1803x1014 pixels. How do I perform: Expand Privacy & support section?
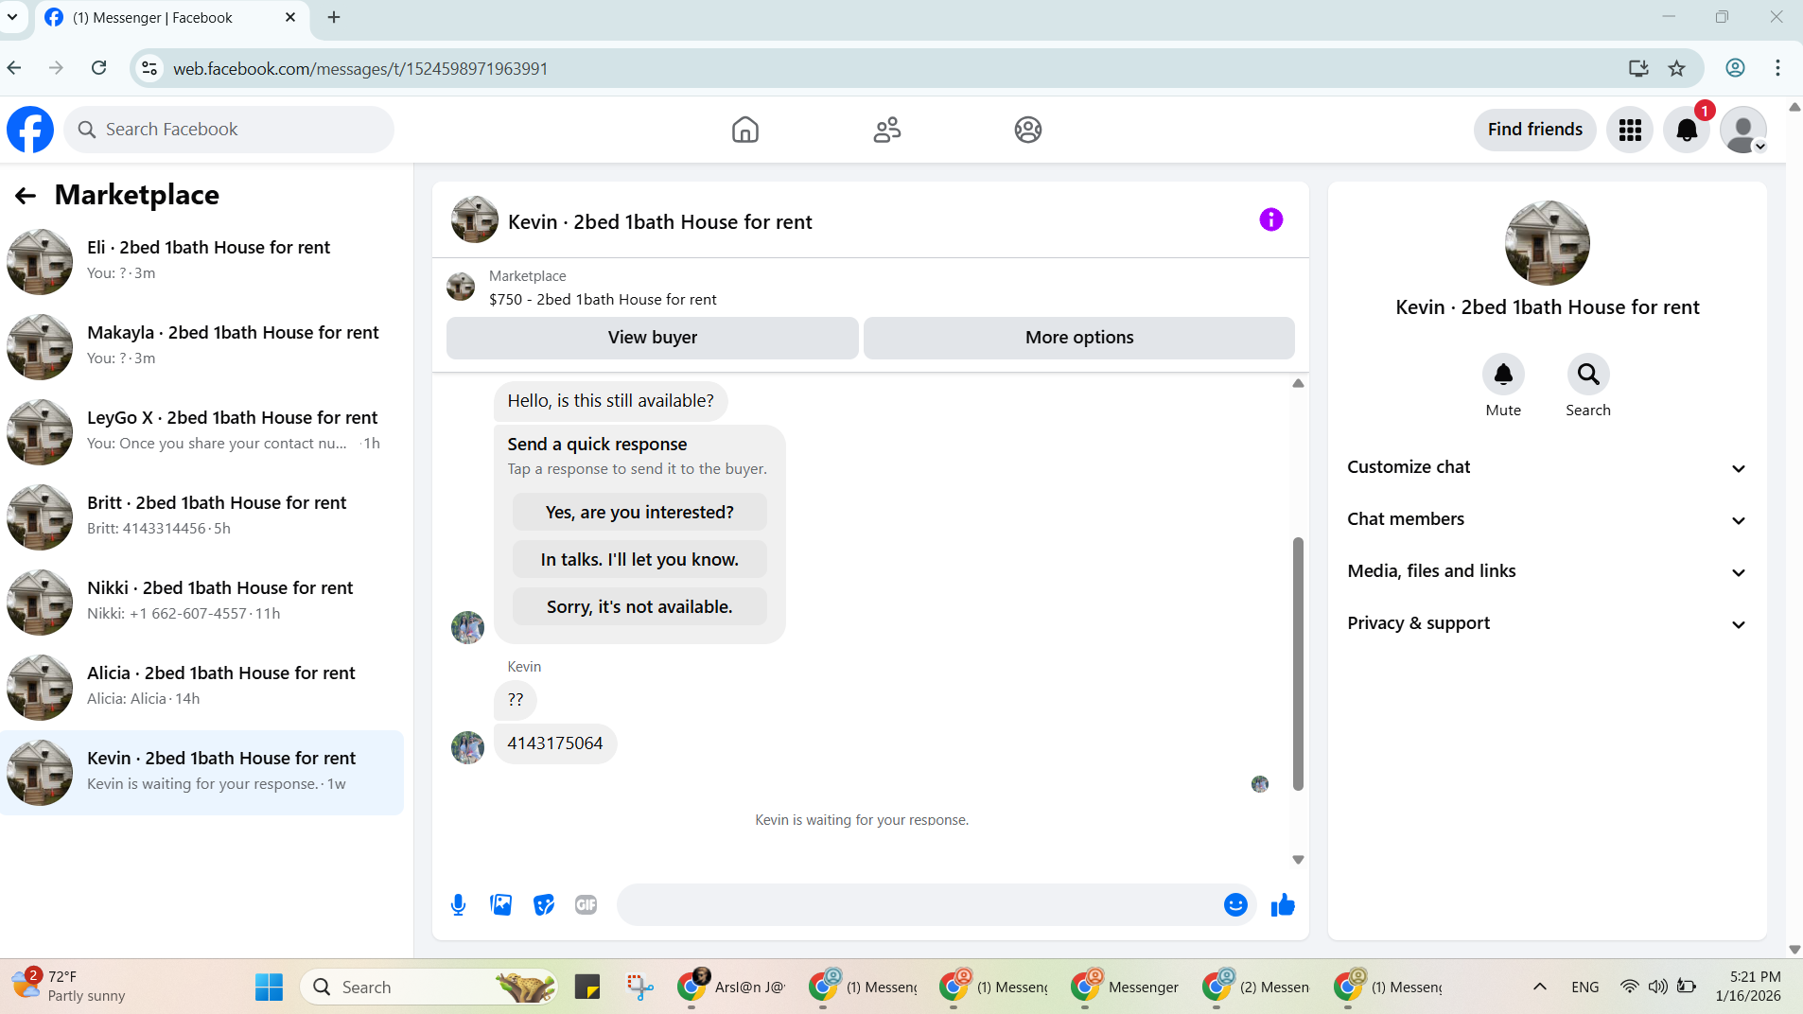pos(1548,623)
